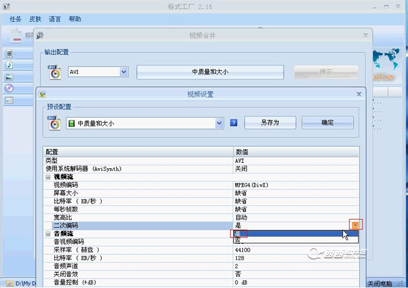408x288 pixels.
Task: Open the 中质量和大小 preset dropdown
Action: pyautogui.click(x=219, y=123)
